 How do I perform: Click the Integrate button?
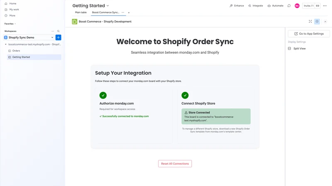coord(256,6)
